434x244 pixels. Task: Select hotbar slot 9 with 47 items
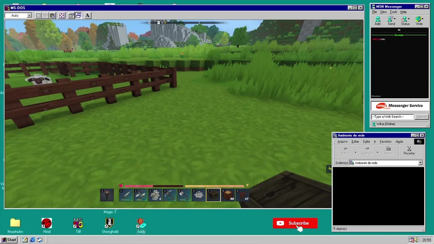(x=242, y=195)
